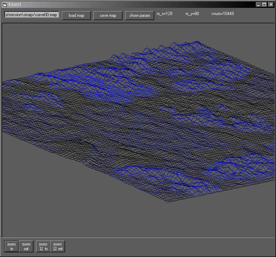Click the zoom 12 out button
The width and height of the screenshot is (276, 257).
(57, 247)
